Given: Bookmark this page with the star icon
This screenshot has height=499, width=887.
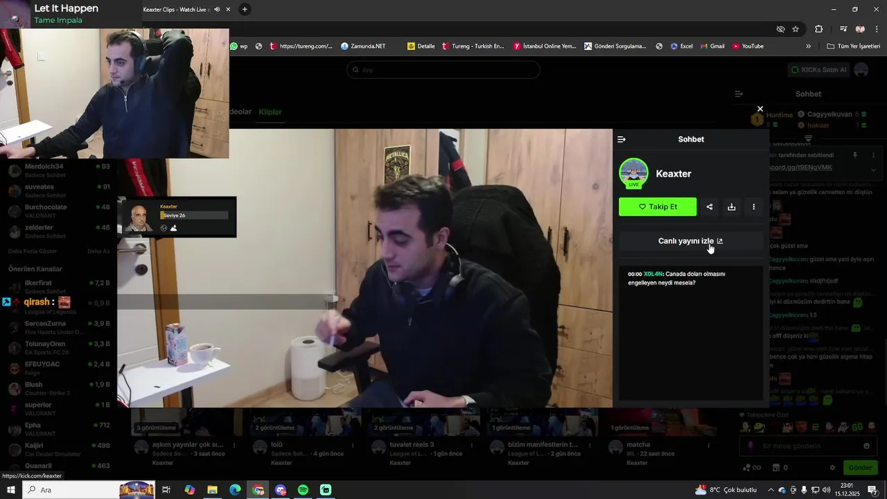Looking at the screenshot, I should point(796,29).
